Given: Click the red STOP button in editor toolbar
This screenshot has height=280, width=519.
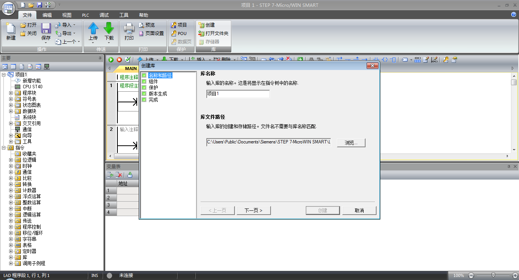Looking at the screenshot, I should (x=119, y=60).
